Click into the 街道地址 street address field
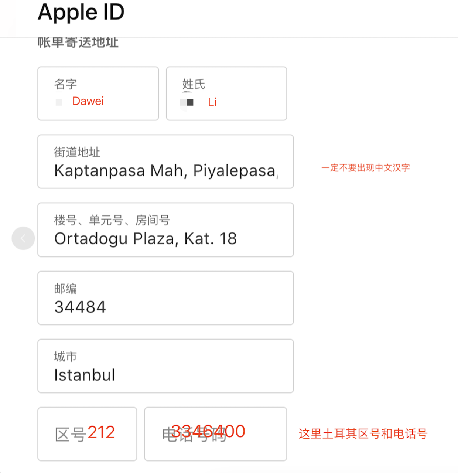The image size is (458, 473). 165,161
